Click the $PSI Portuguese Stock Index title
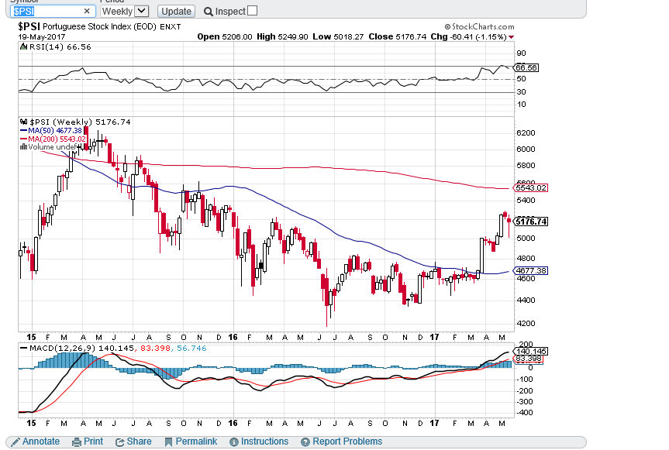Viewport: 669px width, 450px height. 99,26
